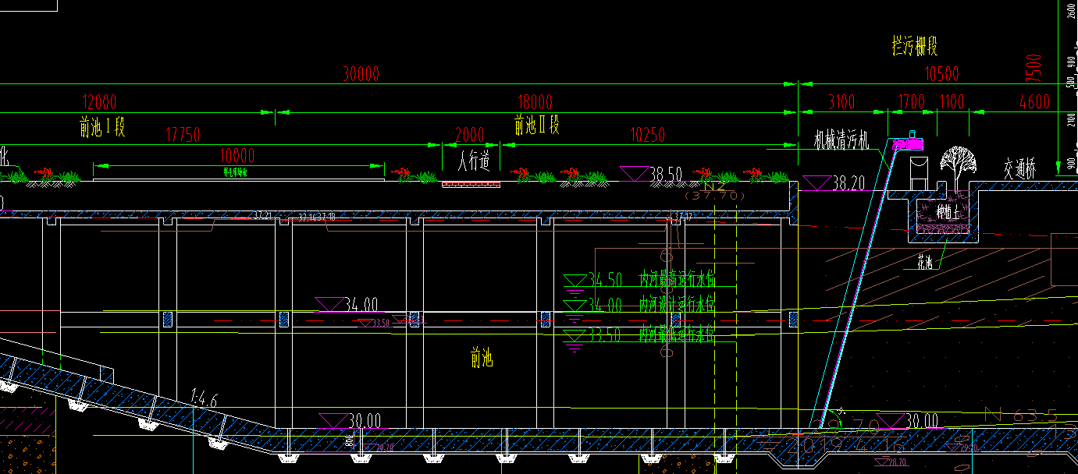Select the 10500 dimension text

[941, 74]
